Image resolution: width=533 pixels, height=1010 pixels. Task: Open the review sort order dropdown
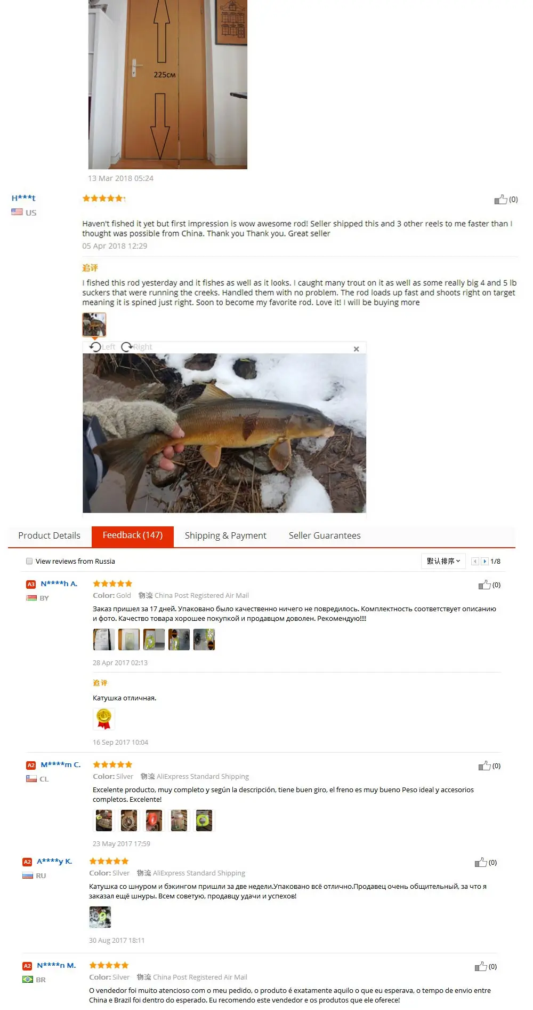443,561
